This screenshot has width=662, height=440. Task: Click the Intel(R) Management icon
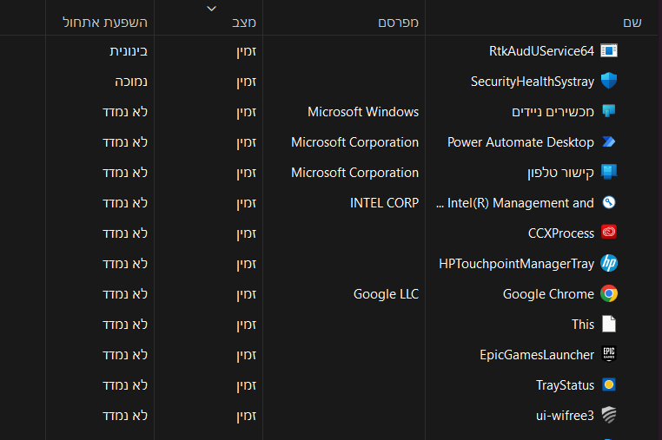(x=609, y=203)
